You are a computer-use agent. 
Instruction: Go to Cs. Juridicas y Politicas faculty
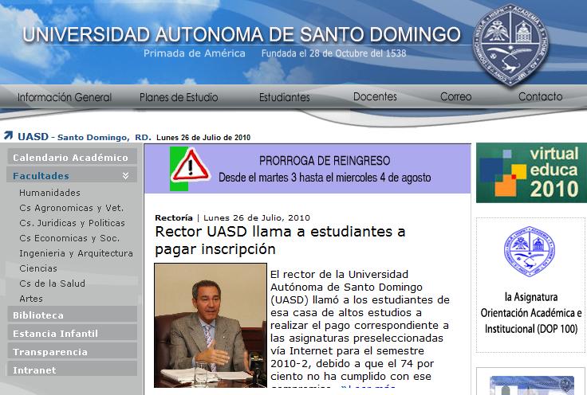(72, 223)
